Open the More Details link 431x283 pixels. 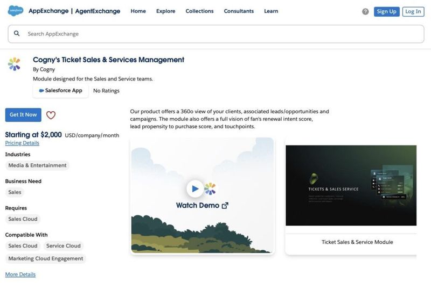(20, 274)
